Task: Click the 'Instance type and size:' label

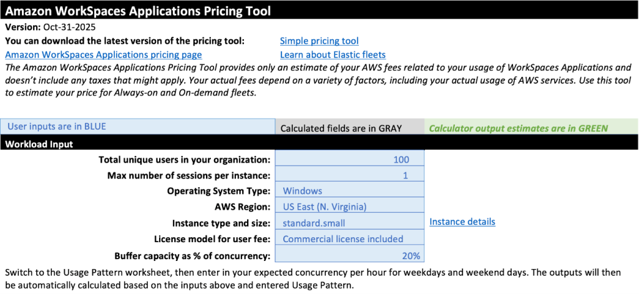Action: point(222,223)
